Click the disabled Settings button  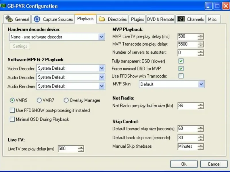click(20, 46)
